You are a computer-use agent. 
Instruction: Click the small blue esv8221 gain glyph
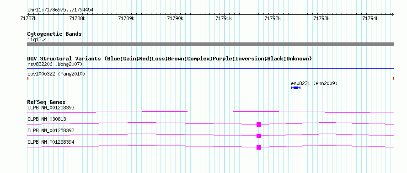point(296,88)
